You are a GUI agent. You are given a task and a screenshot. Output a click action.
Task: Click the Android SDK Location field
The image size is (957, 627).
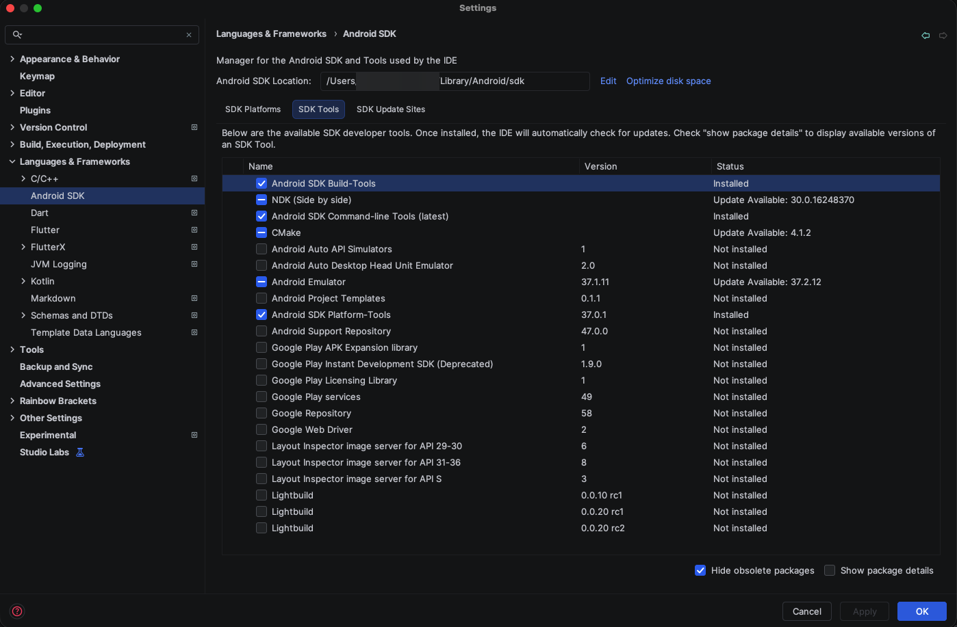pos(455,81)
